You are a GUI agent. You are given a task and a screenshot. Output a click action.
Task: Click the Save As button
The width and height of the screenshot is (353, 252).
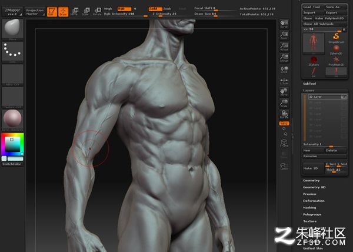336,7
